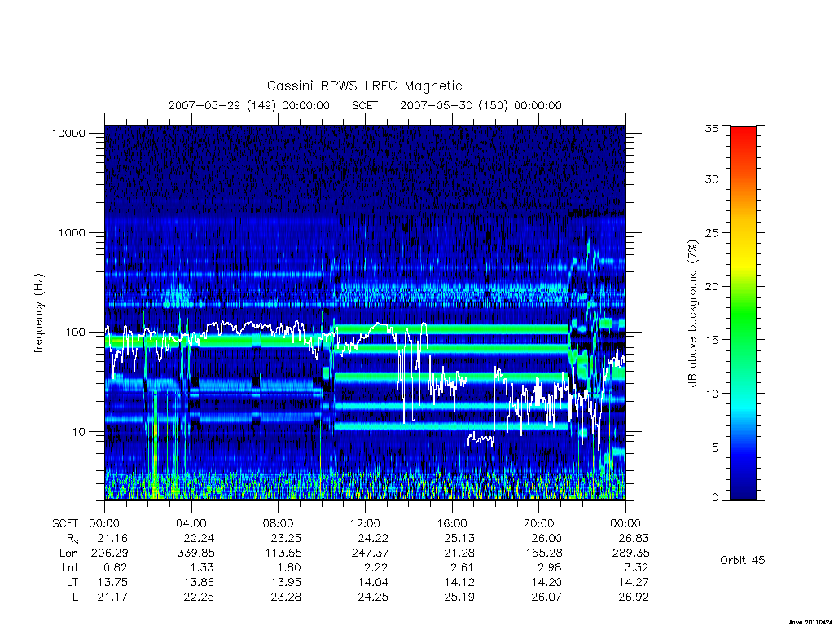834x626 pixels.
Task: Click the Lon value 113.55
Action: 283,553
